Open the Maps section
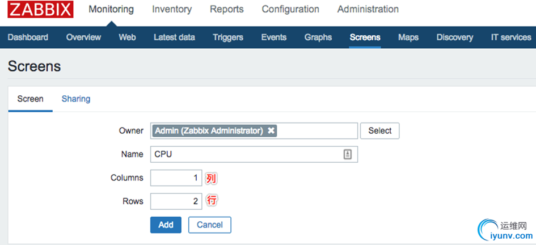Screen dimensions: 536x245 pos(408,37)
